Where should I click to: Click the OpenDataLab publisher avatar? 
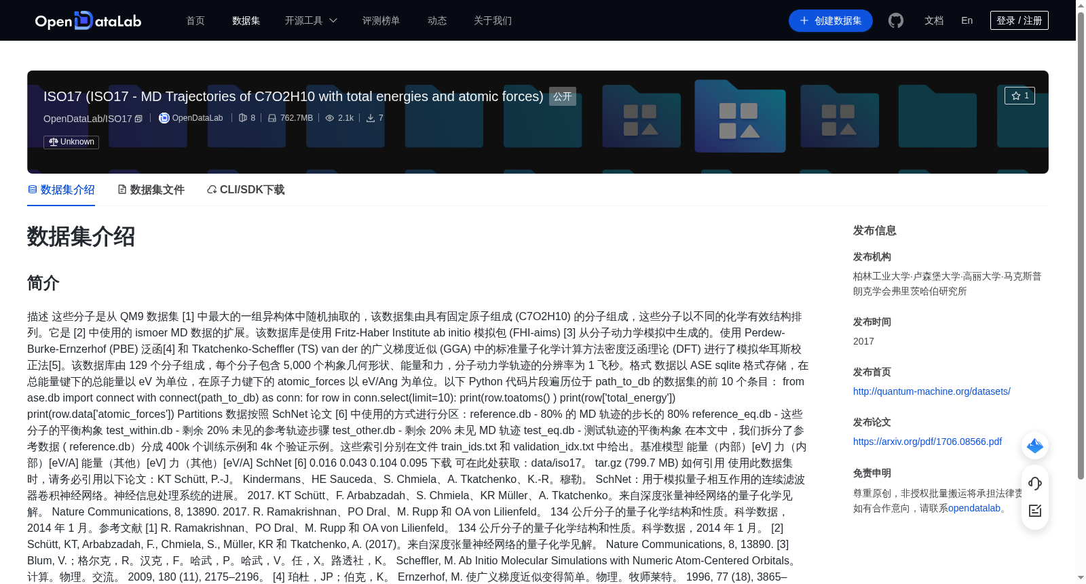(x=164, y=118)
